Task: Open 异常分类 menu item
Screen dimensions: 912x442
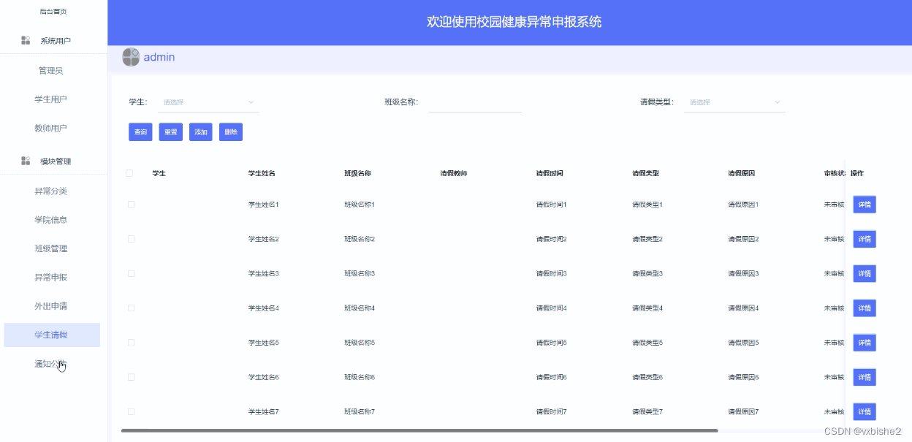Action: (x=51, y=191)
